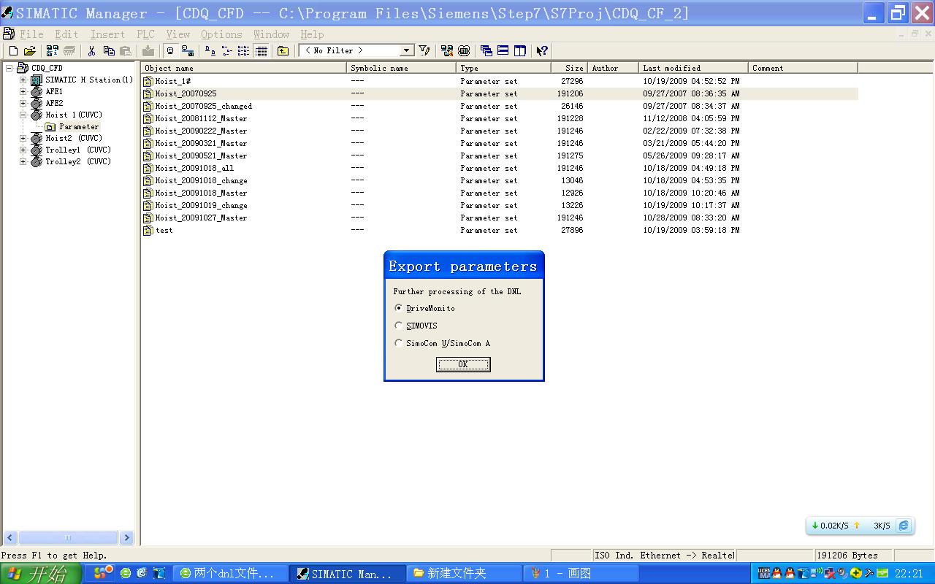The width and height of the screenshot is (935, 584).
Task: Expand the AFE1 tree node
Action: pos(23,91)
